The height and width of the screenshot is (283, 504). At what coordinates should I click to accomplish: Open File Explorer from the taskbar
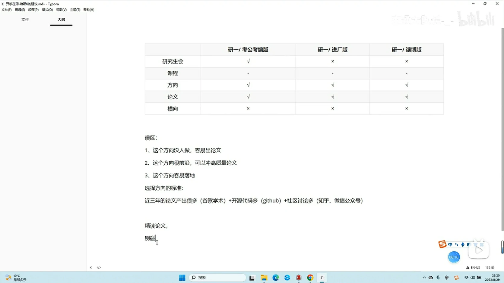click(x=264, y=278)
